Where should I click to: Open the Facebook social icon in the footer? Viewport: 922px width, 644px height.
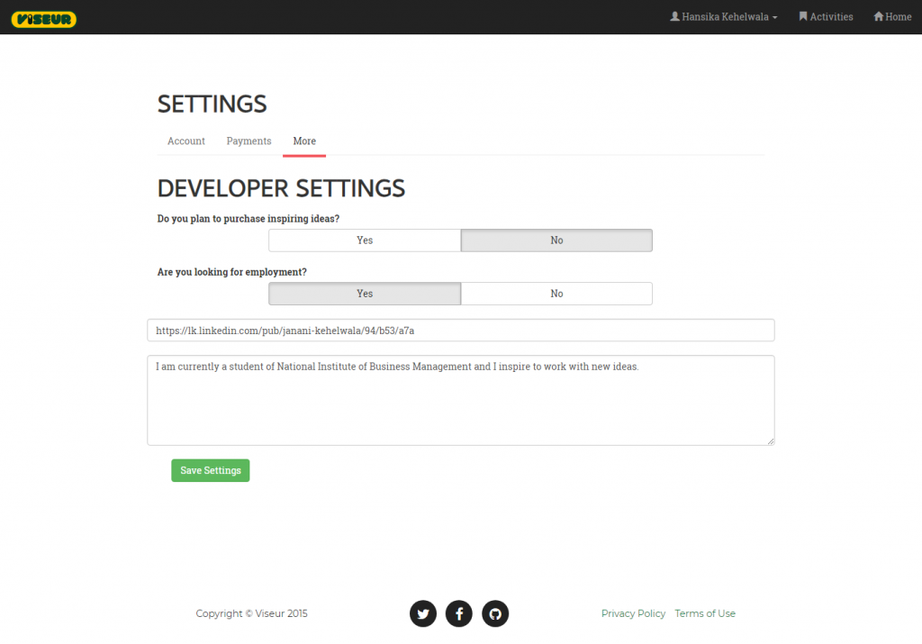(459, 613)
